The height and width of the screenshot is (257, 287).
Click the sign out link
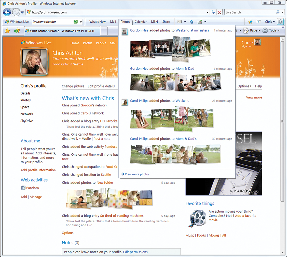[x=247, y=47]
